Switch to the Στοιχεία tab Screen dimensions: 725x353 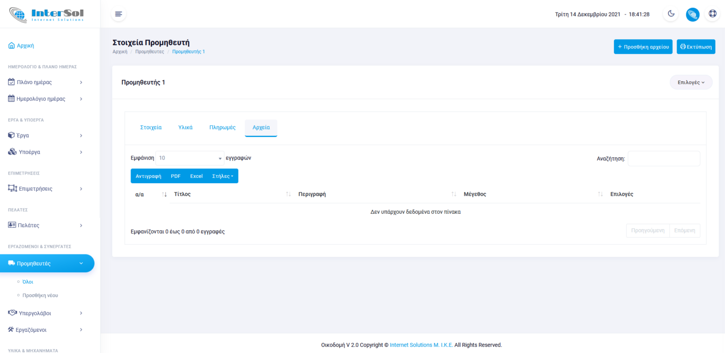point(151,128)
